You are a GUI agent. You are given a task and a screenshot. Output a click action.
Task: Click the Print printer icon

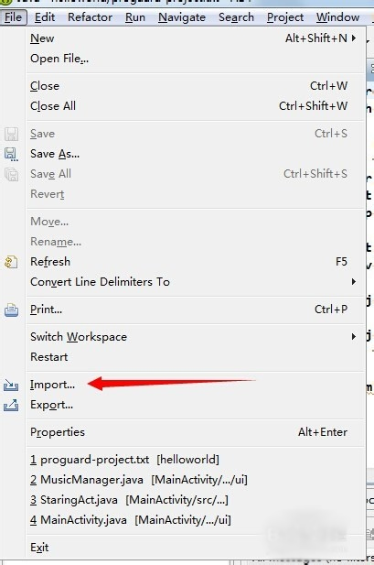12,310
